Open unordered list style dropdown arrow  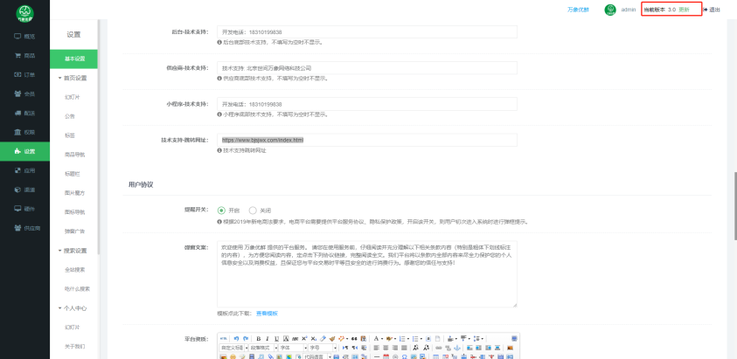click(x=421, y=338)
